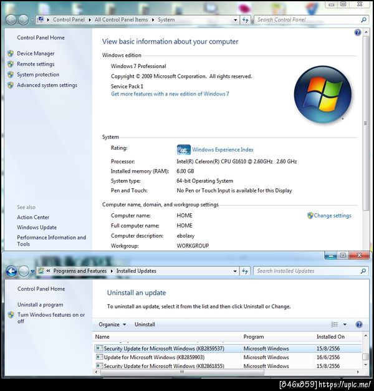Screen dimensions: 374x391
Task: Open Uninstall a program link
Action: (x=40, y=305)
